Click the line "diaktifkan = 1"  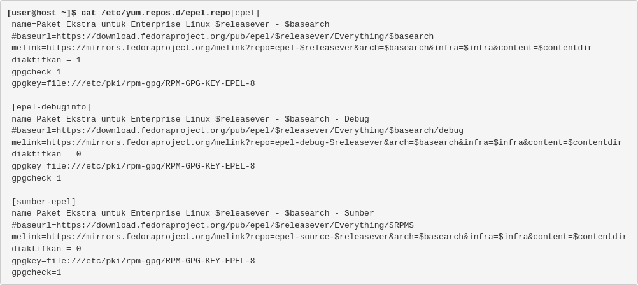[x=46, y=60]
